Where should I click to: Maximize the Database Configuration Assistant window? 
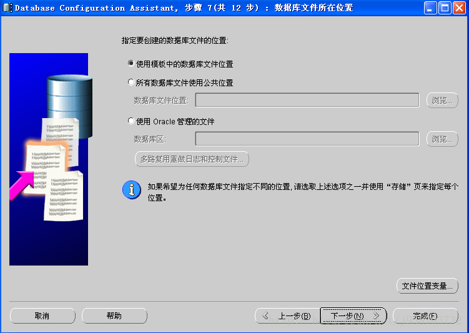click(x=445, y=7)
